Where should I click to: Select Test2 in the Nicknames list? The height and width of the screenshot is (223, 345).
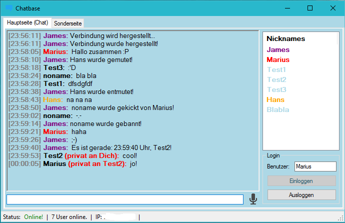click(276, 79)
